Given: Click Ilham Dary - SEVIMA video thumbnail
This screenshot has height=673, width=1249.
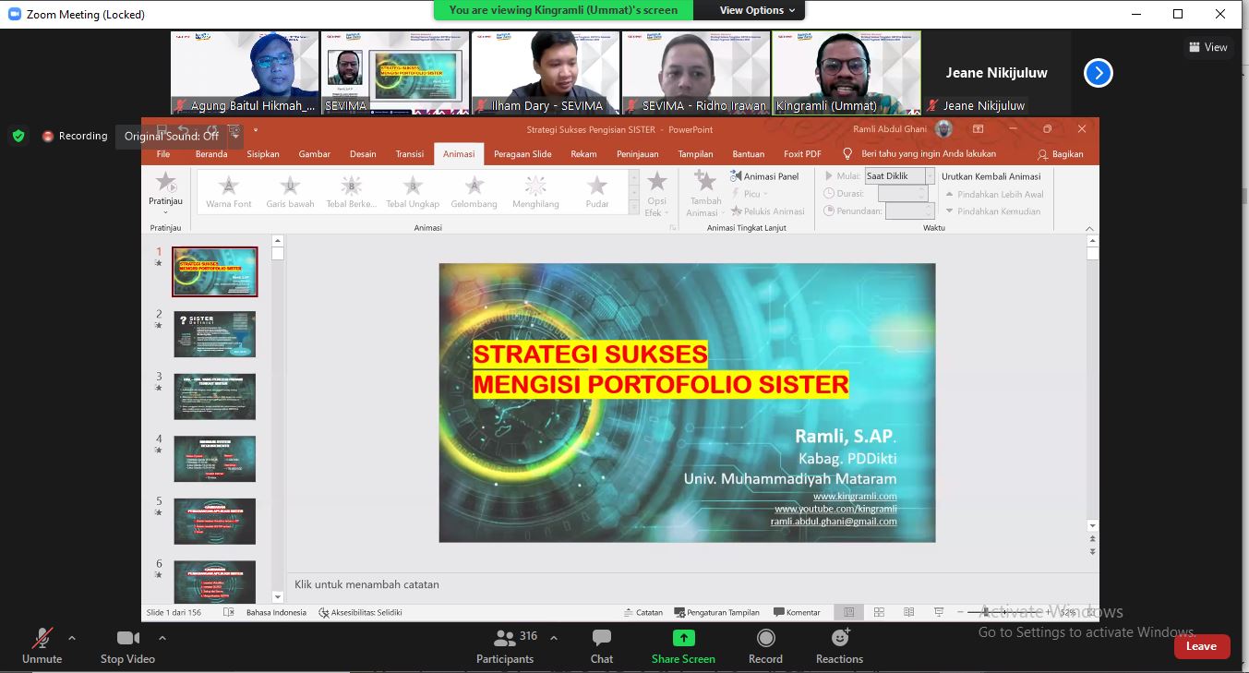Looking at the screenshot, I should point(546,72).
